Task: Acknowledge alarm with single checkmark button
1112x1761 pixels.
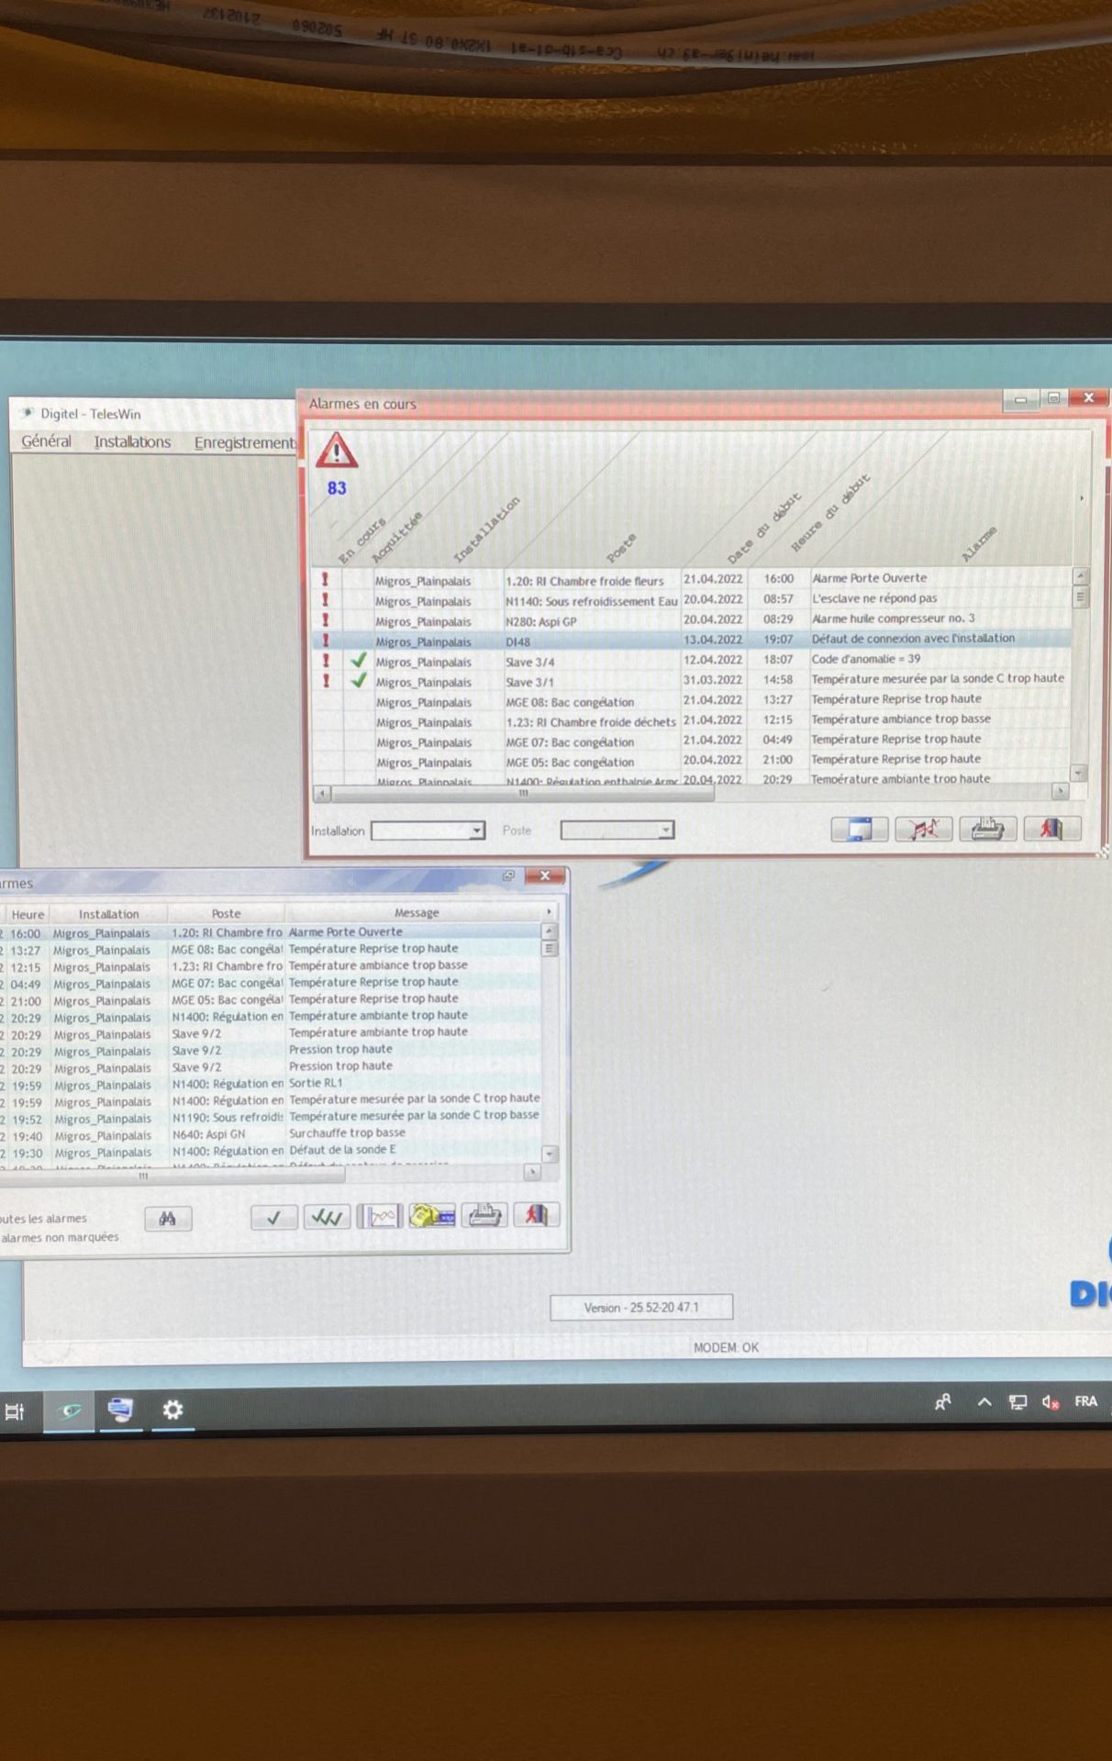Action: 273,1218
